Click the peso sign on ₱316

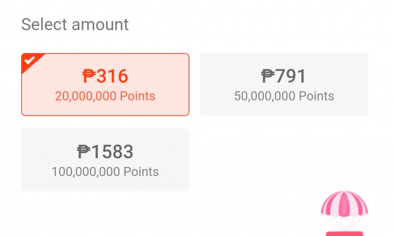[88, 76]
